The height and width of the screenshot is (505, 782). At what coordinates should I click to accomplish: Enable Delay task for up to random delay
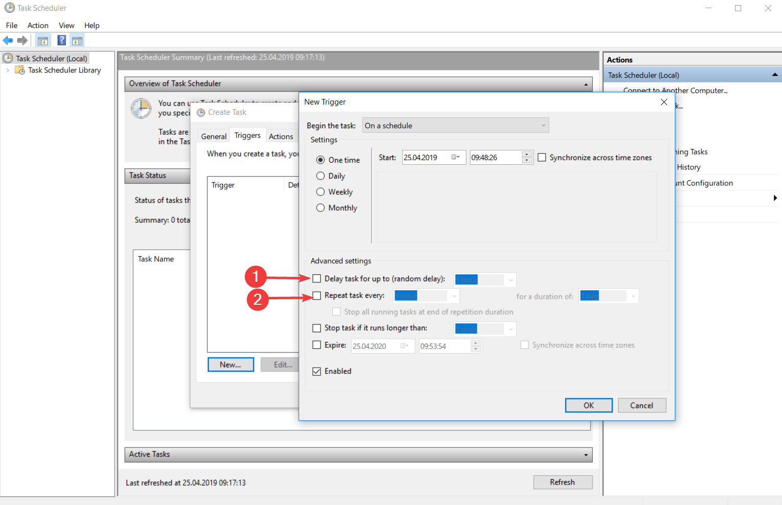click(x=316, y=279)
